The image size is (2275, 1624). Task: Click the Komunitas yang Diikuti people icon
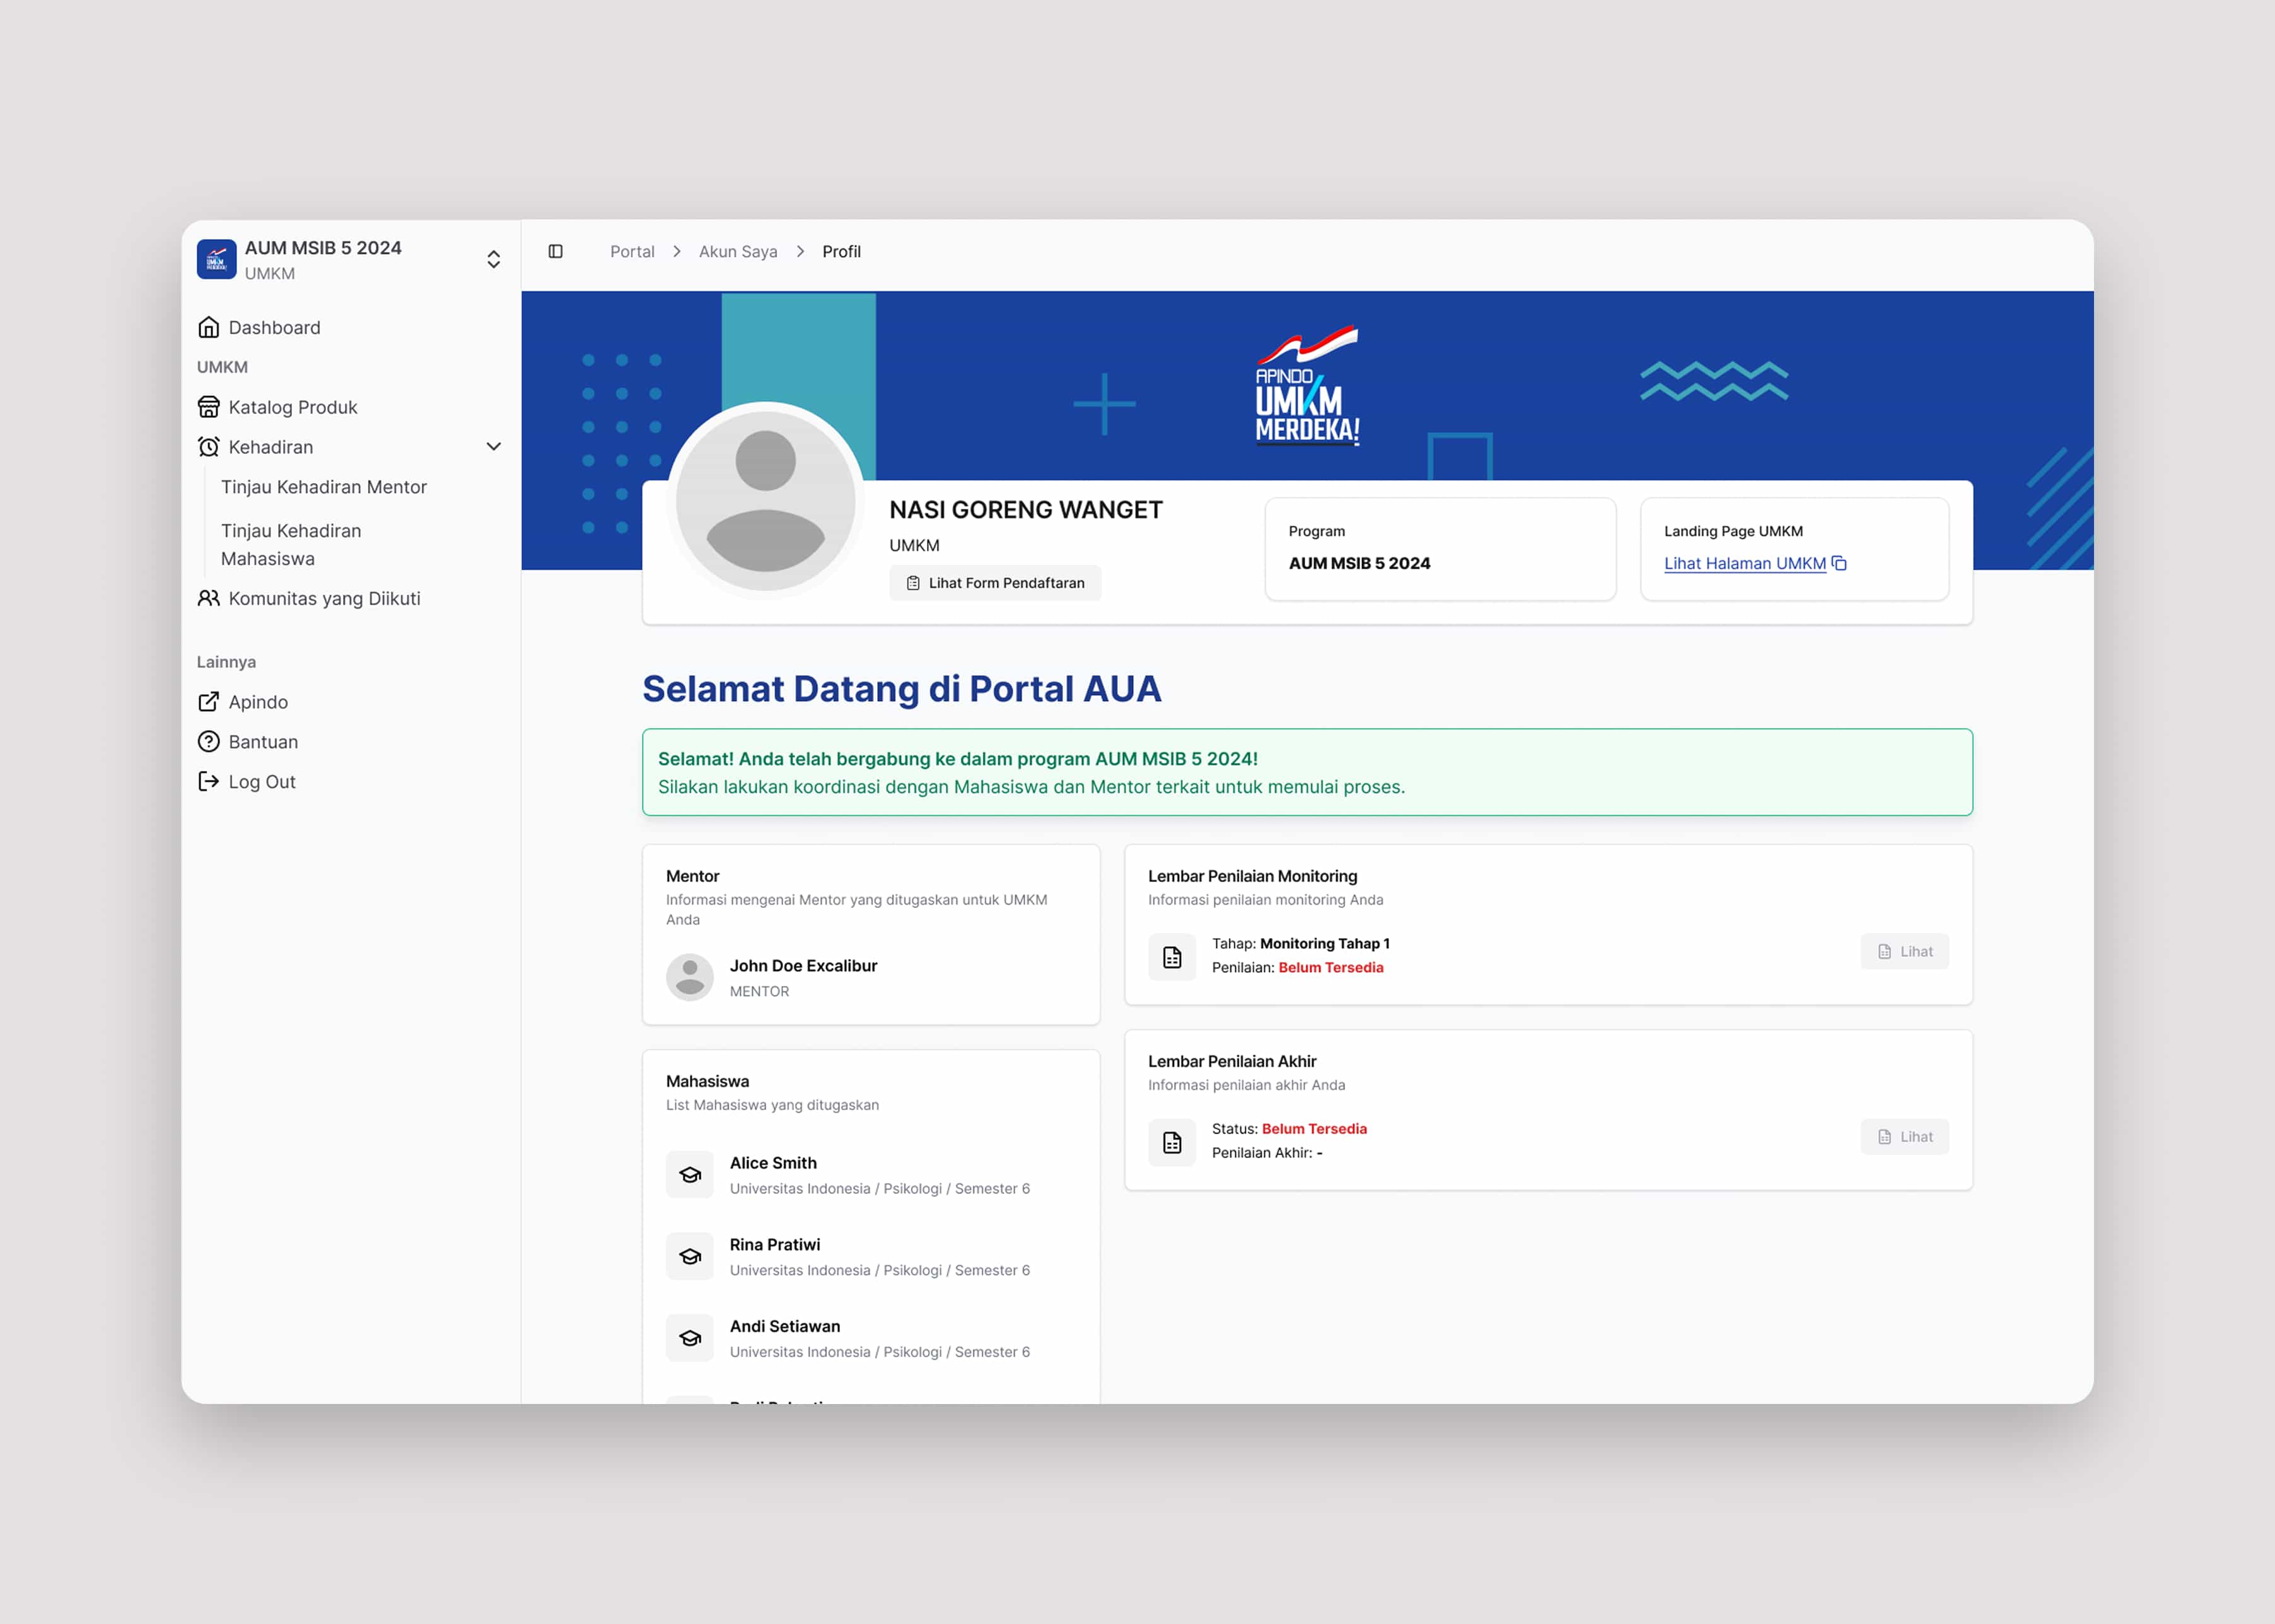[208, 598]
